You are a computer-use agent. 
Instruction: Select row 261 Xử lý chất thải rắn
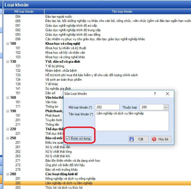(x=97, y=147)
